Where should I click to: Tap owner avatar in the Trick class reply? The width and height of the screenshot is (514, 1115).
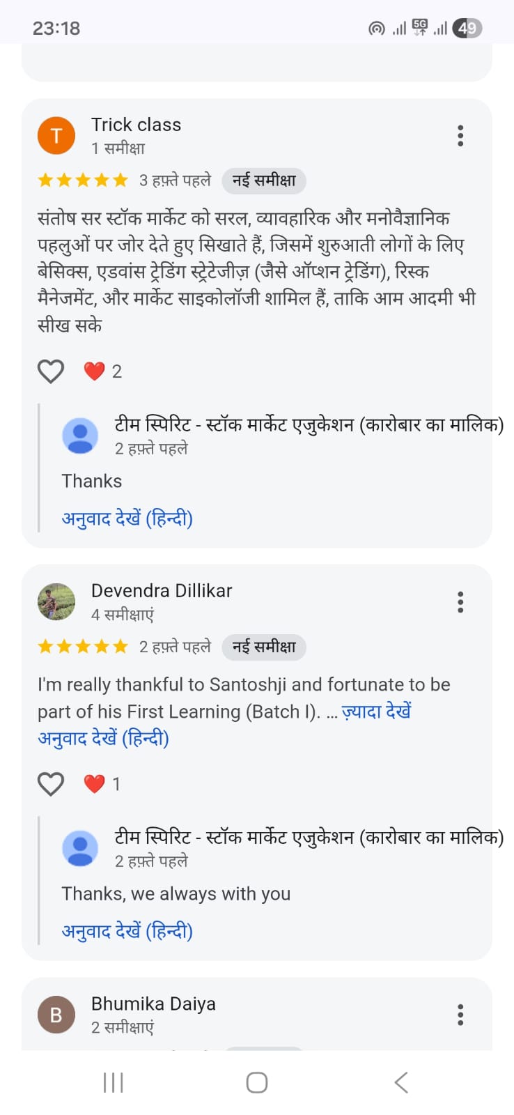pyautogui.click(x=81, y=436)
